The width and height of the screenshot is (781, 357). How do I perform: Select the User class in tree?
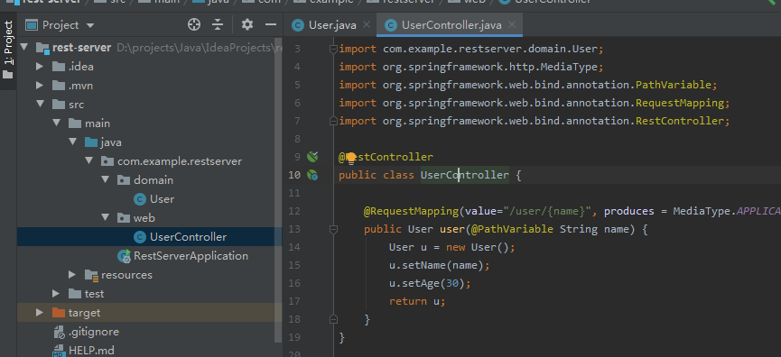point(162,199)
